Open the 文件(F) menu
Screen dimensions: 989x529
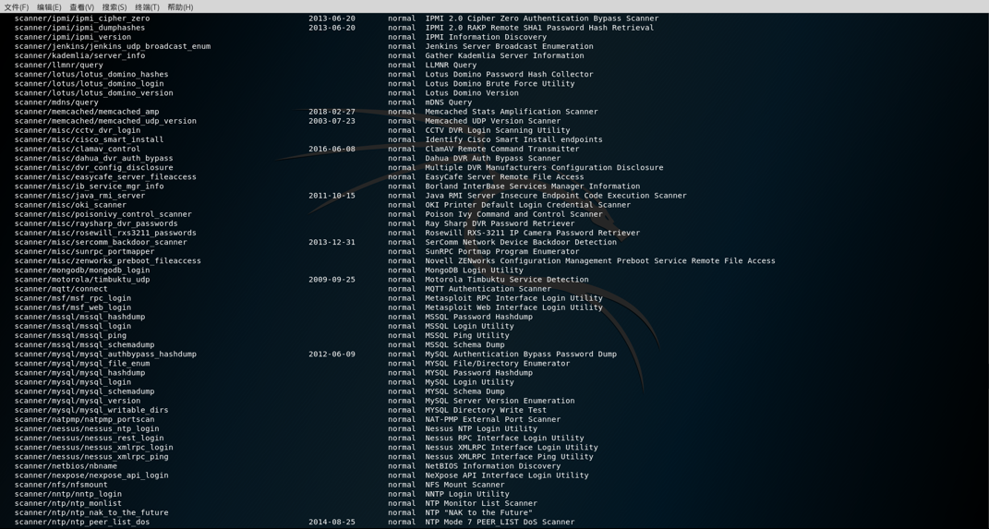16,7
